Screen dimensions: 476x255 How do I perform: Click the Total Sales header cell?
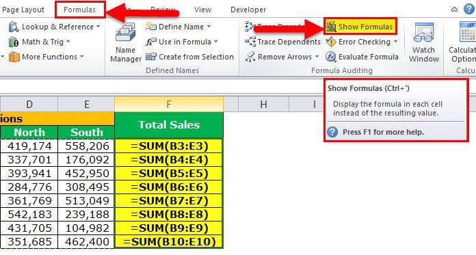169,125
